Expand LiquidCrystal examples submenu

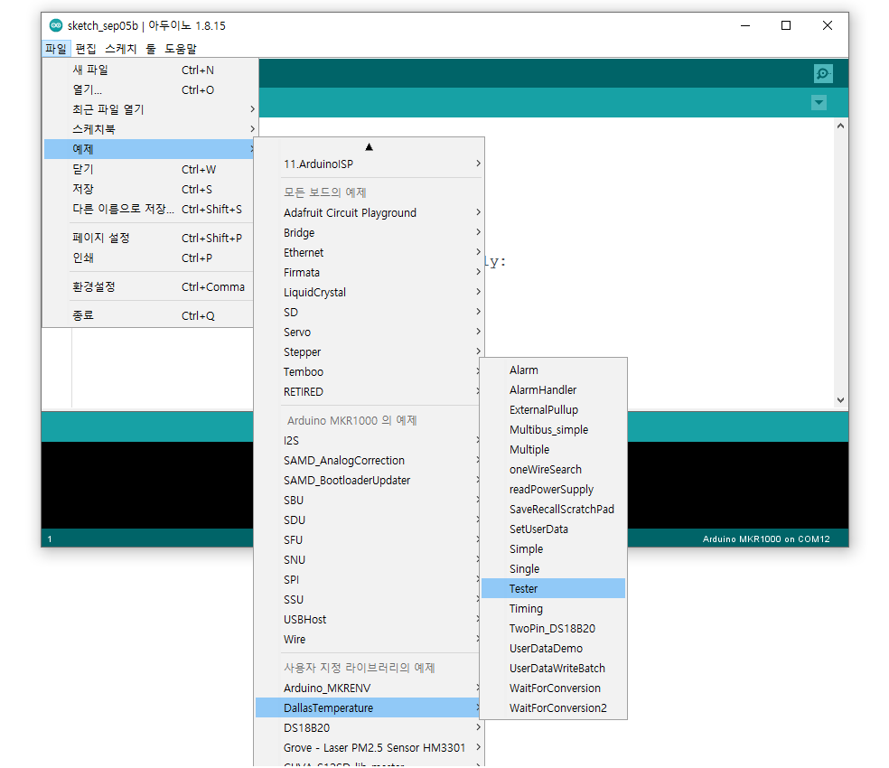(370, 292)
